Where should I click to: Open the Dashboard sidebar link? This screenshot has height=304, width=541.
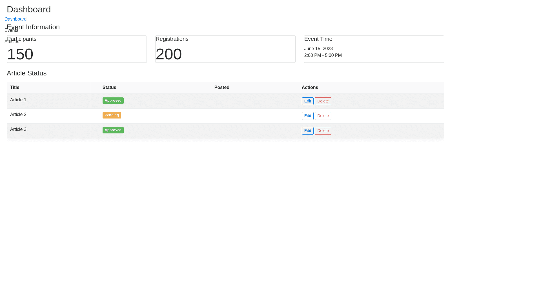(x=15, y=19)
